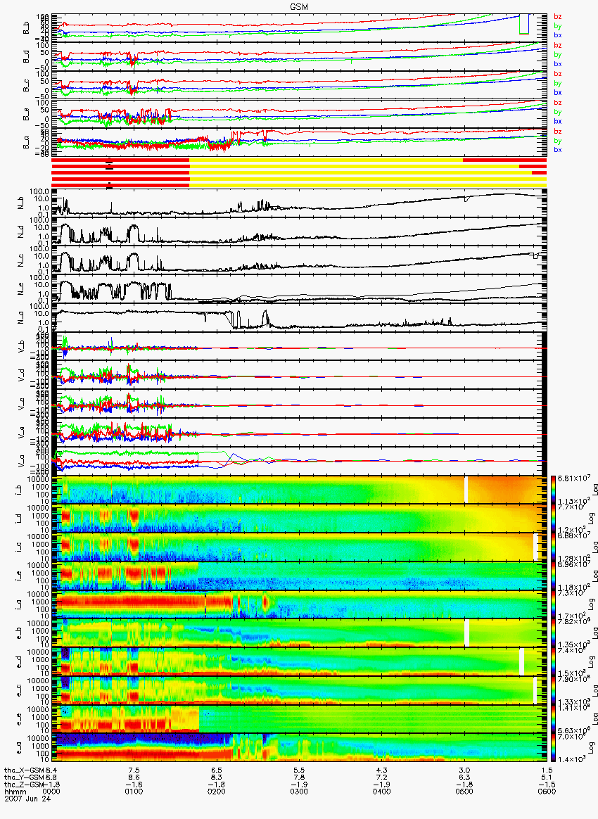Click the thc_Z-GSM row label

[x=24, y=784]
